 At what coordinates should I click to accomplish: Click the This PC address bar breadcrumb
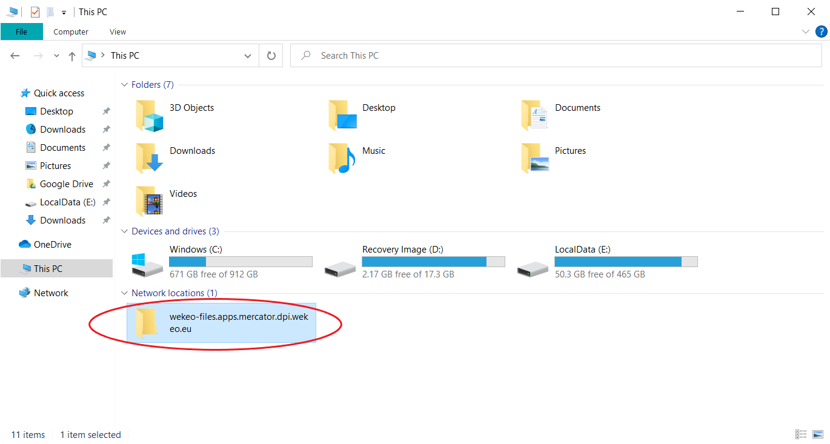coord(125,56)
